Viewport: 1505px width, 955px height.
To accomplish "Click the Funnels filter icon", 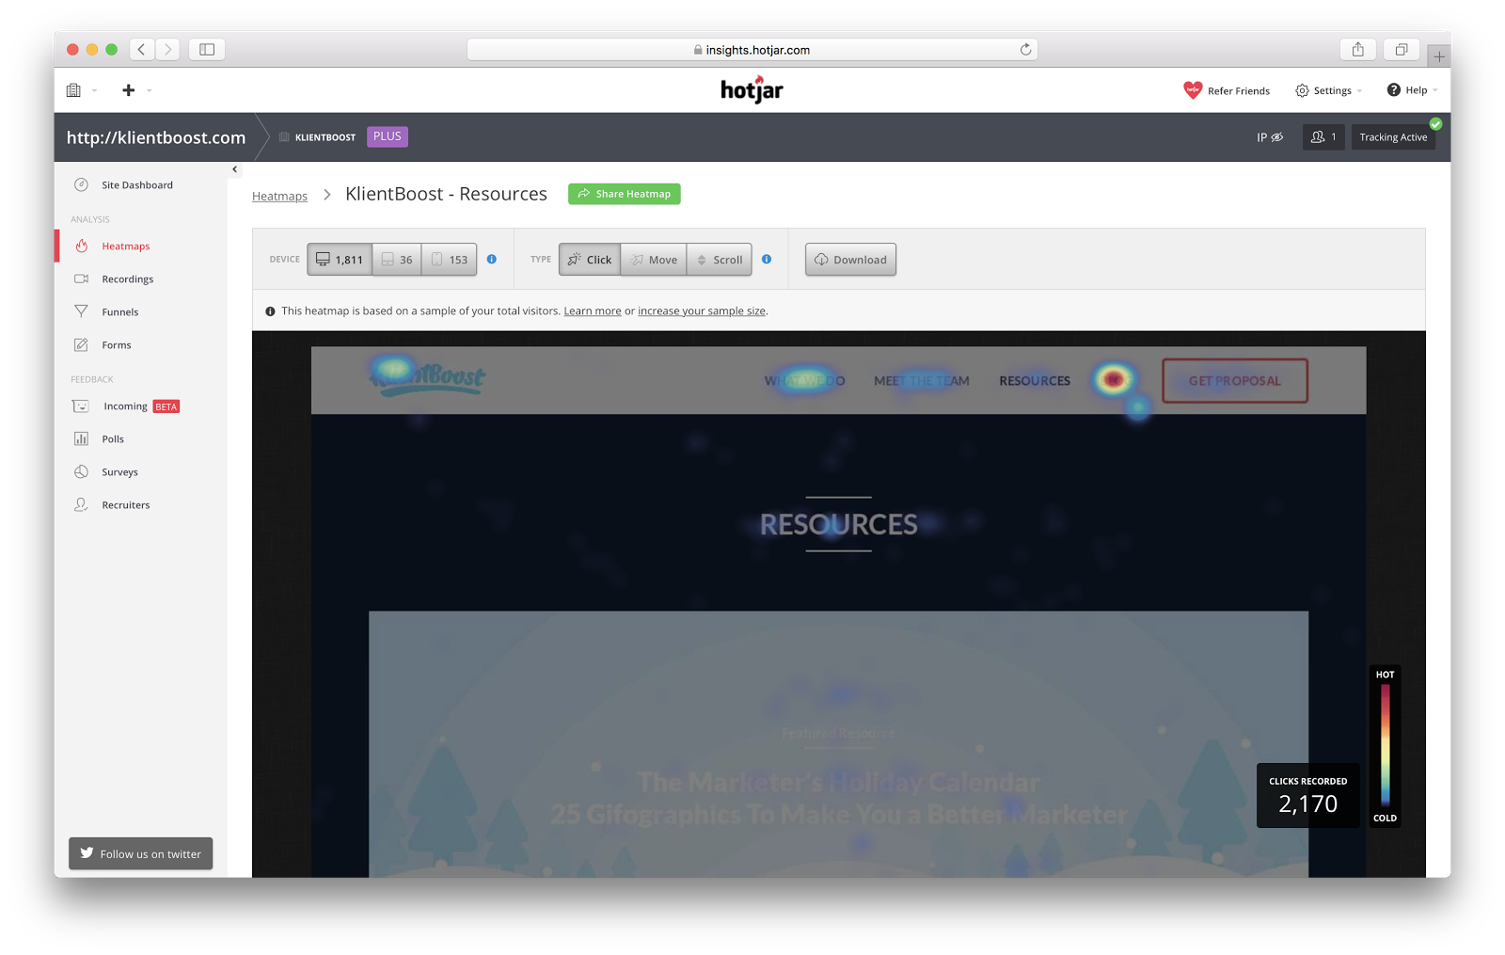I will tap(82, 311).
